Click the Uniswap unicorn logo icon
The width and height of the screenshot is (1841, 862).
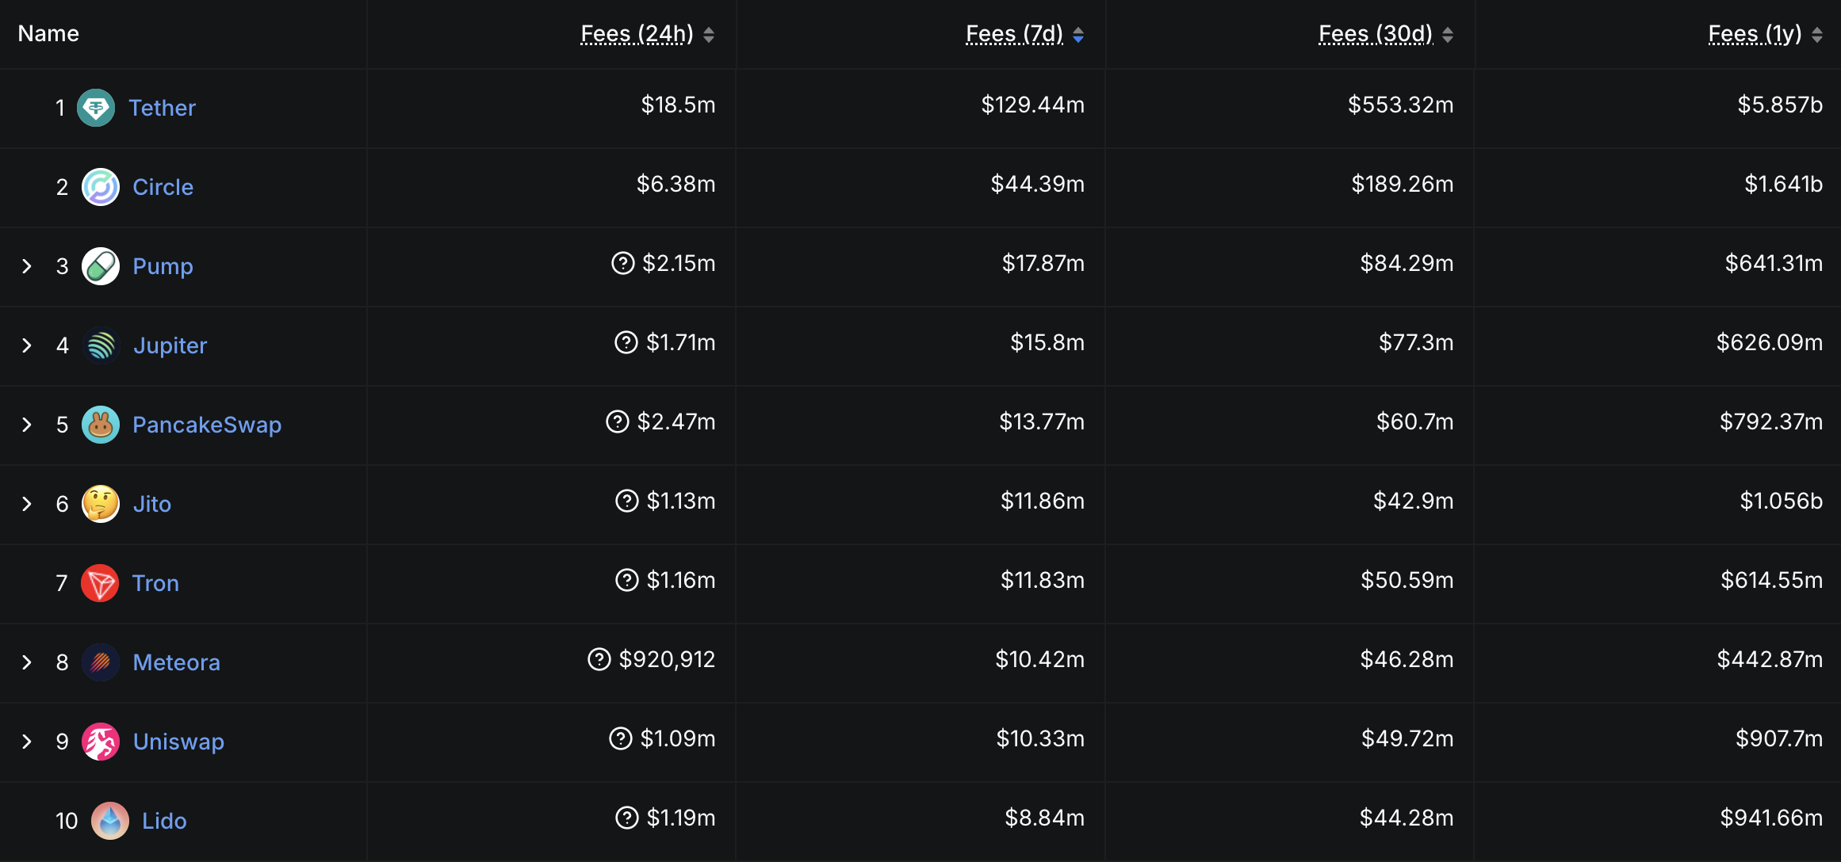click(101, 742)
